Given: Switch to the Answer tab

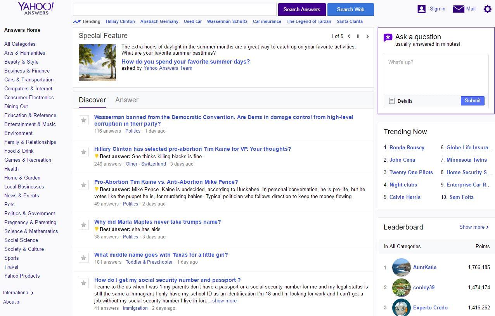Looking at the screenshot, I should click(x=126, y=100).
